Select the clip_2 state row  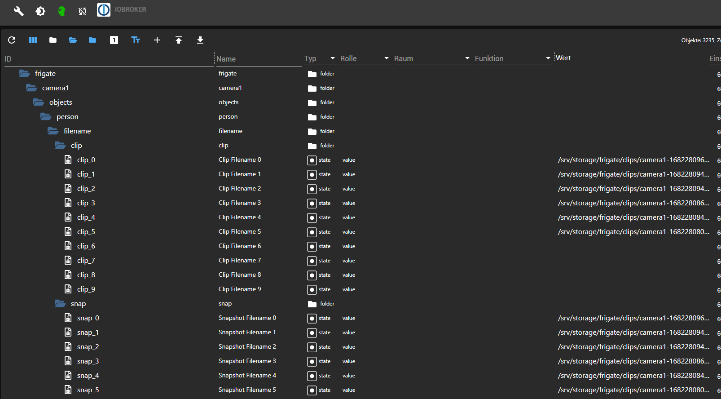[x=360, y=188]
